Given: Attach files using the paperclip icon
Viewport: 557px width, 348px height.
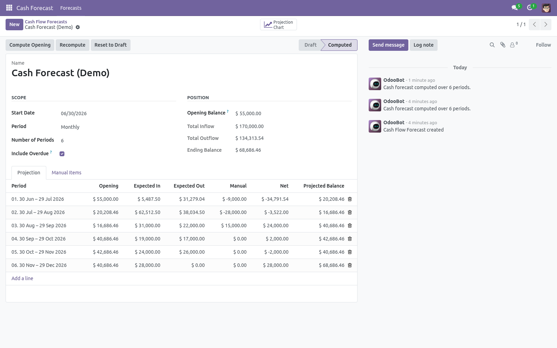Looking at the screenshot, I should click(x=503, y=45).
